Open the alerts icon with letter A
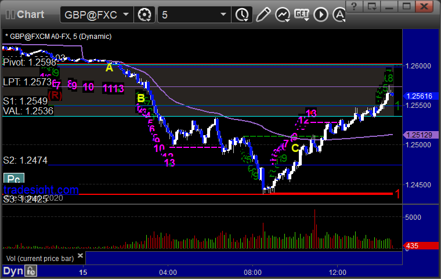Screen dimensions: 441x279 [x=339, y=15]
